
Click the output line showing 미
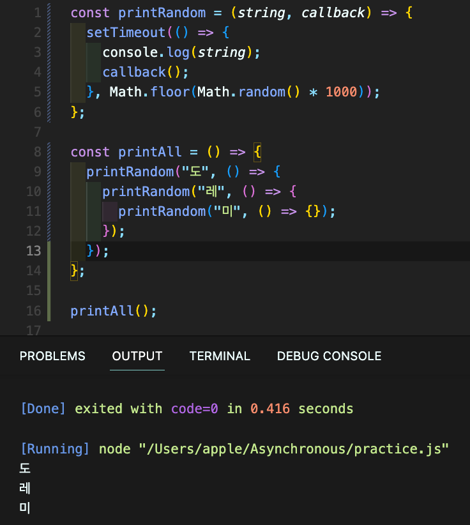pyautogui.click(x=25, y=508)
